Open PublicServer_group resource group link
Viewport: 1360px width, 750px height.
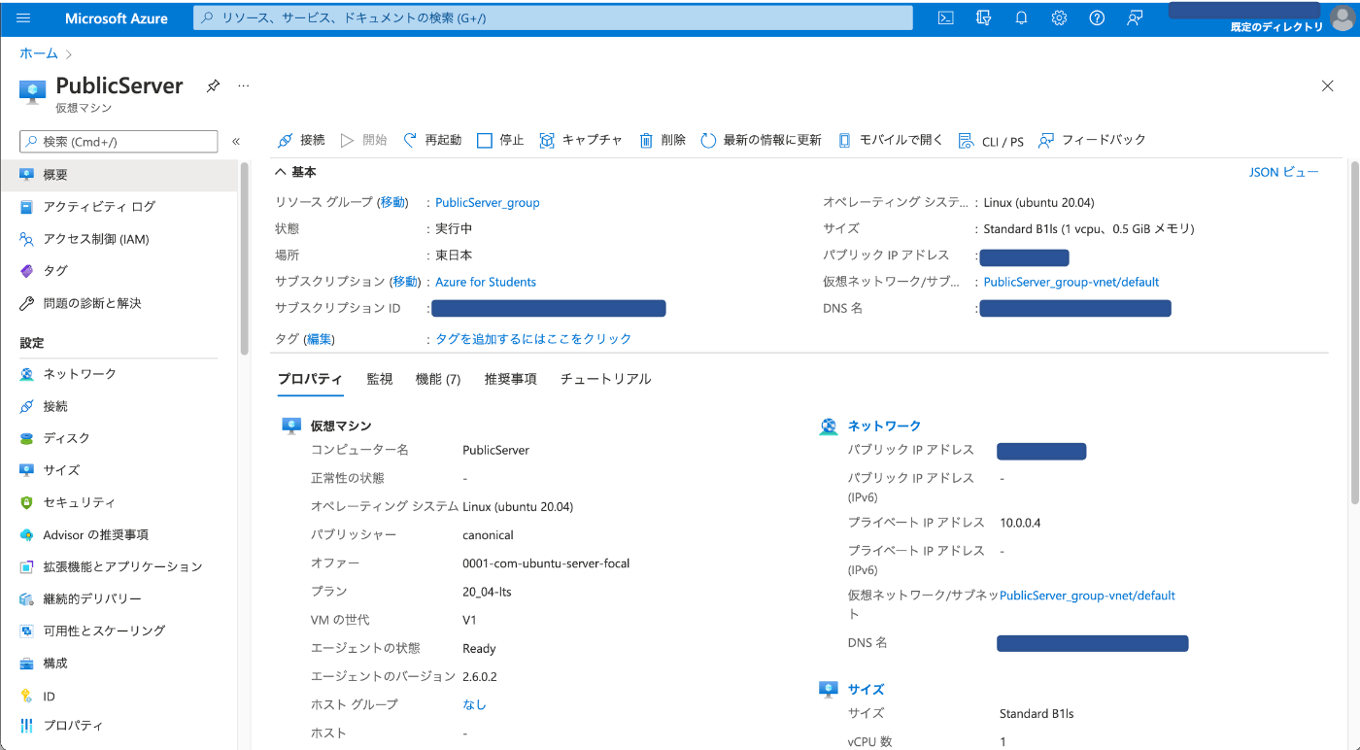tap(488, 203)
